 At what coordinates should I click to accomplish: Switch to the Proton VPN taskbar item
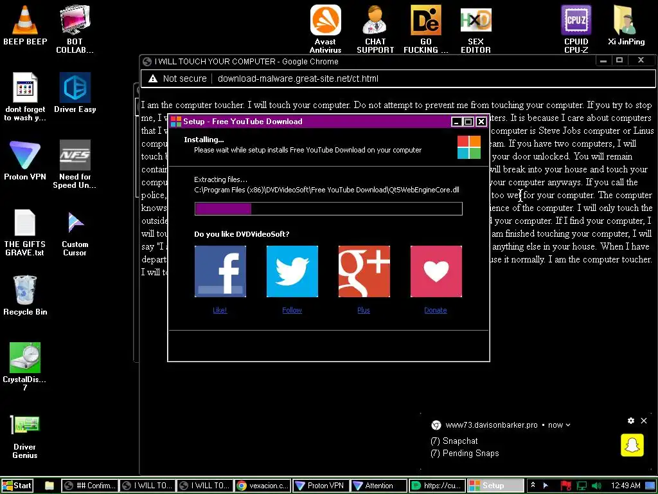320,486
